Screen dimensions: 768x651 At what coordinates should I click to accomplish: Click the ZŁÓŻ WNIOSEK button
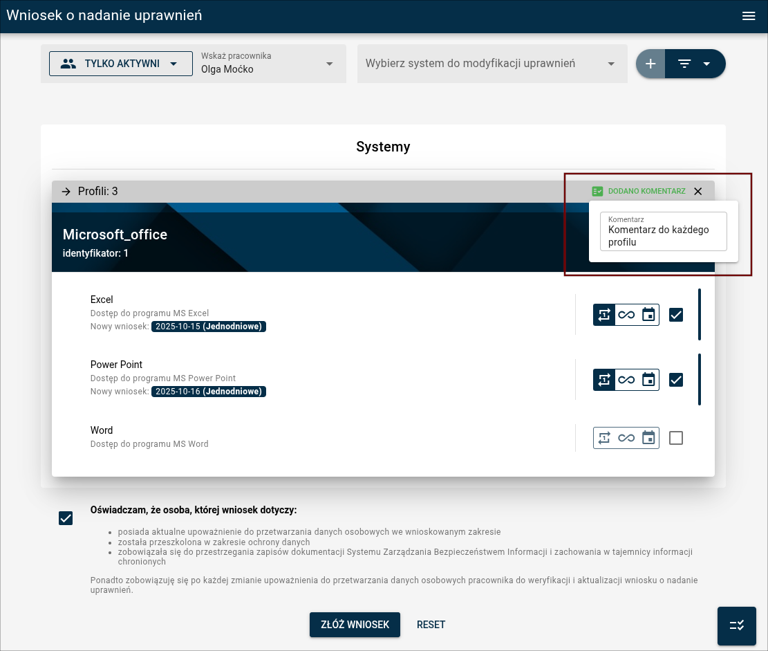pos(355,625)
